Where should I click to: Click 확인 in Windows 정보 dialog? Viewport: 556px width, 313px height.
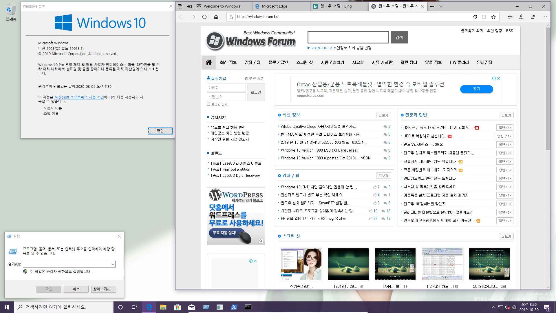pos(160,131)
